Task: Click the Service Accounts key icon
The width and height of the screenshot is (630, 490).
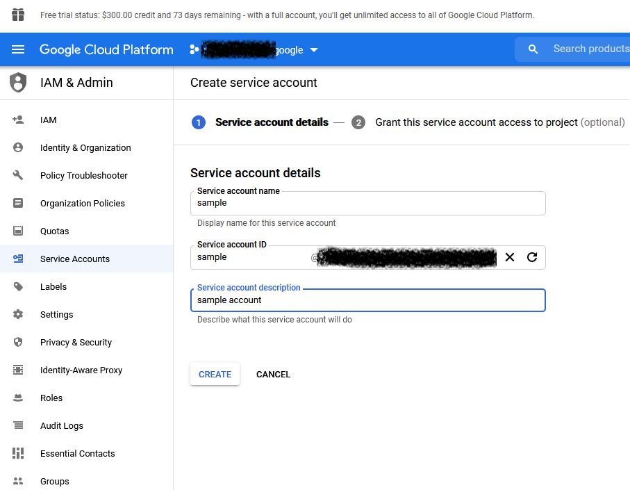Action: [18, 259]
